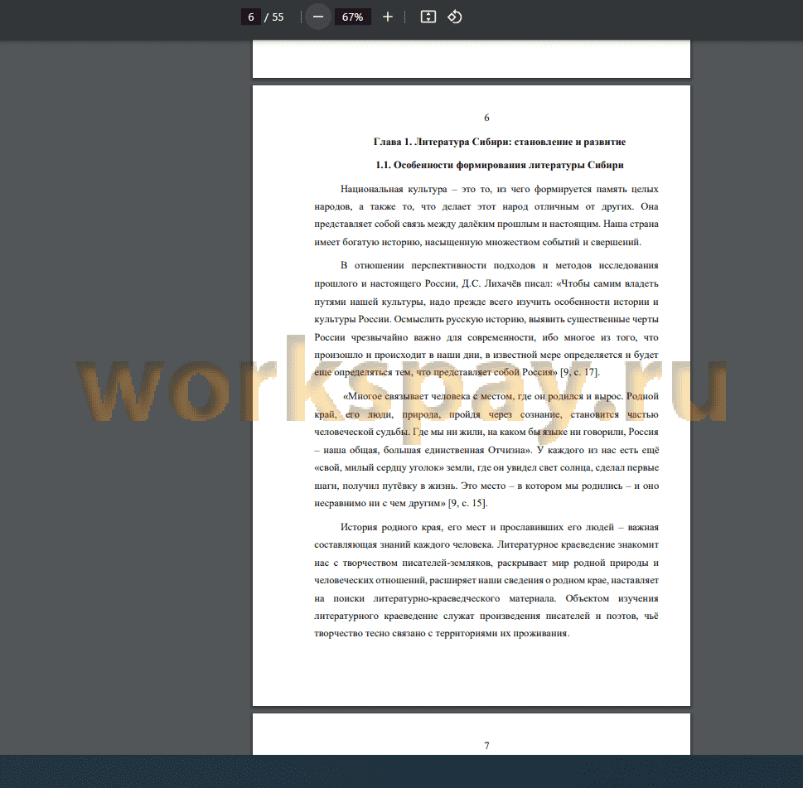The image size is (803, 788).
Task: Zoom out with the minus button
Action: 318,17
